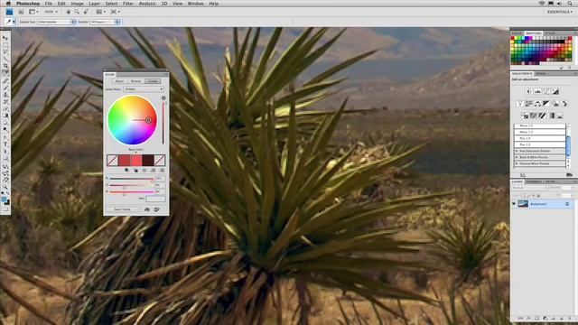Screen dimensions: 578x325
Task: Open the Window menu
Action: (195, 4)
